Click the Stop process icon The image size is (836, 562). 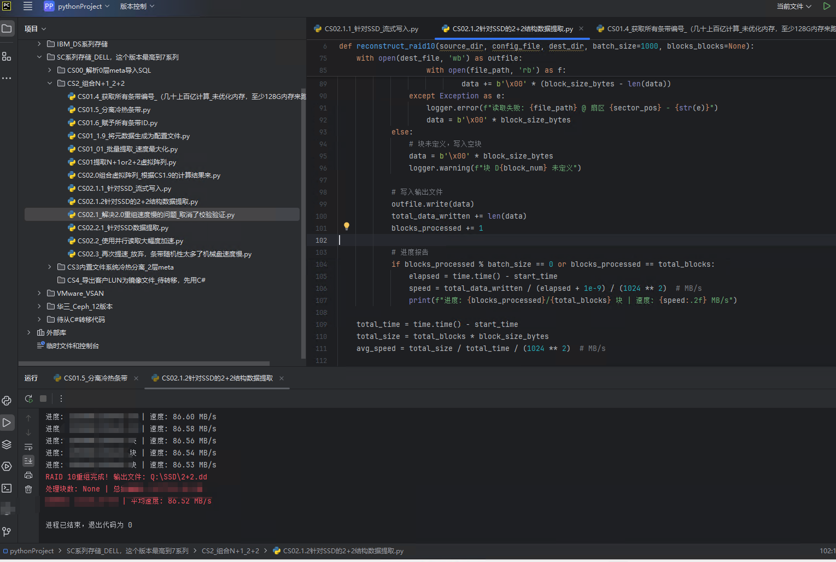click(43, 399)
